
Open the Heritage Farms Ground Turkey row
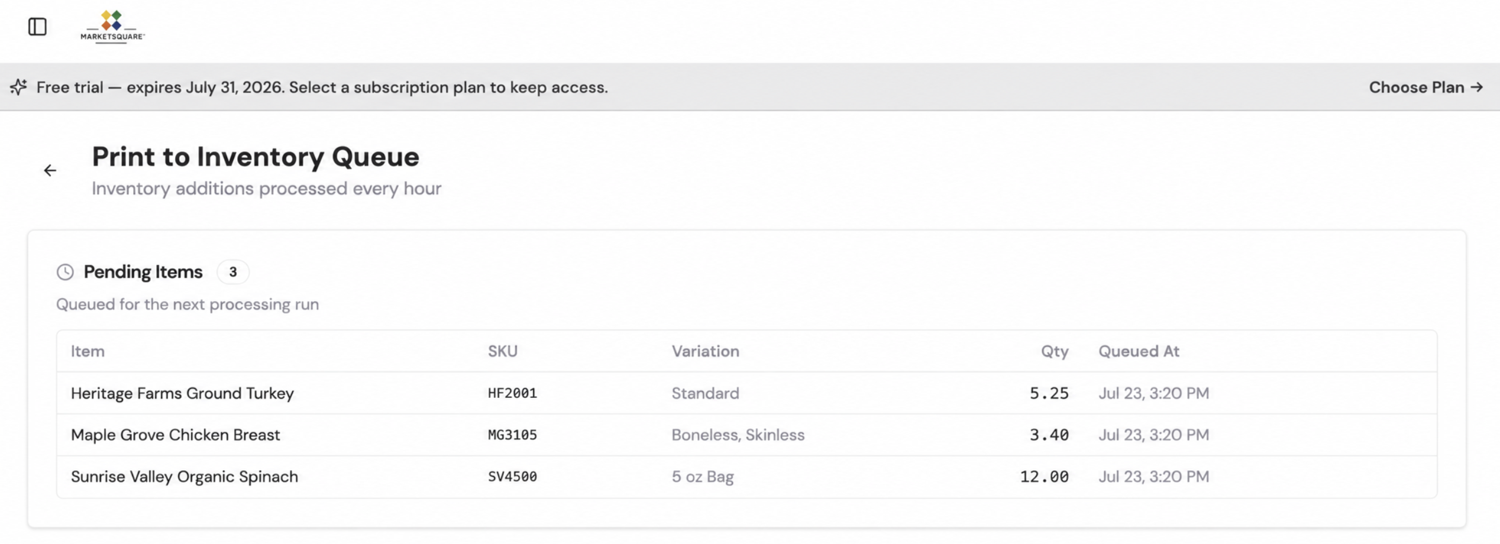746,393
